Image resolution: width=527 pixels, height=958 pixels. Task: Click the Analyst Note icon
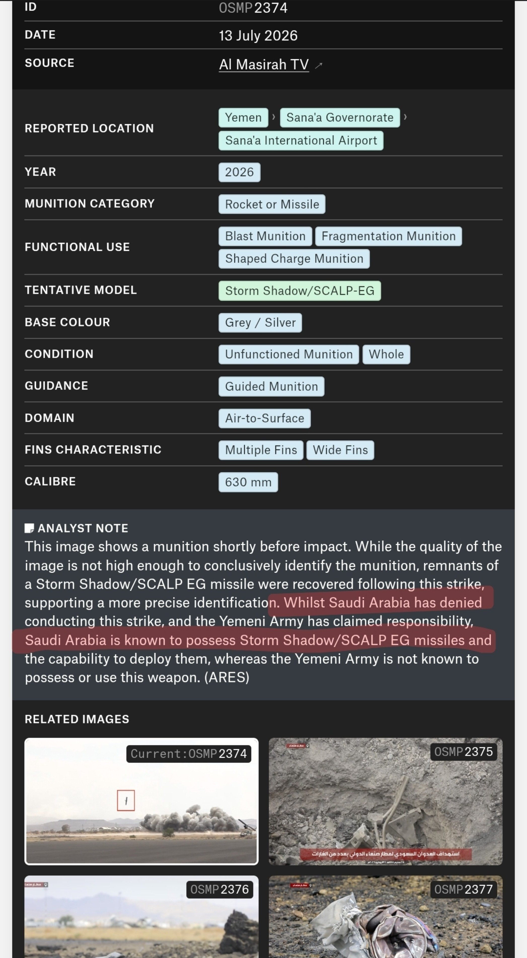tap(29, 528)
